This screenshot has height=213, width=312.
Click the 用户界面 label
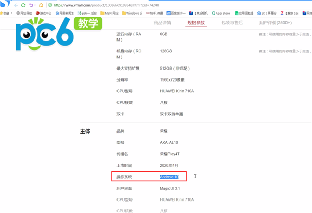pos(124,188)
